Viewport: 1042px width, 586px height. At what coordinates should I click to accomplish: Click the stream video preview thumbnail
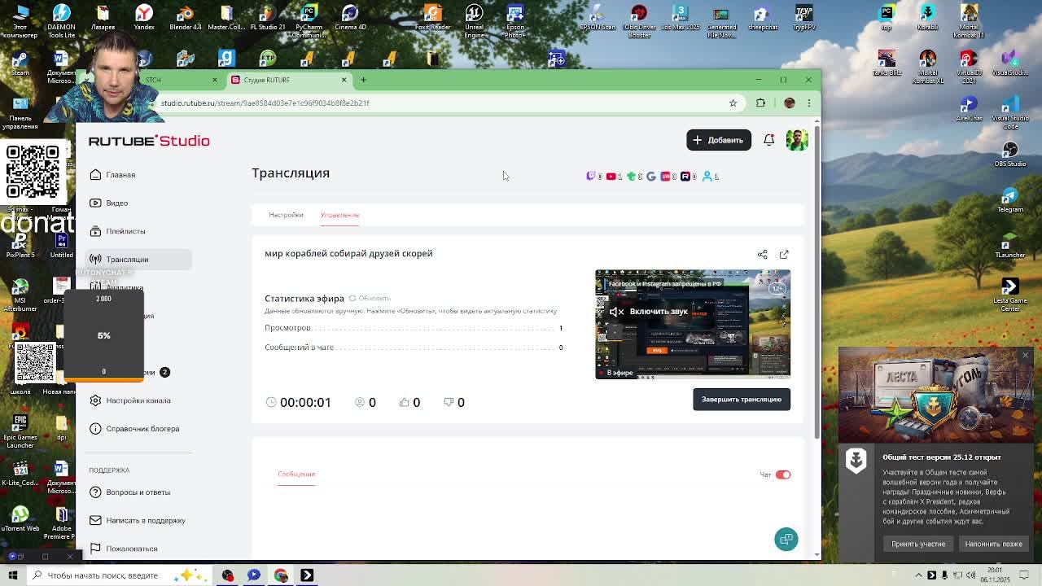point(693,324)
